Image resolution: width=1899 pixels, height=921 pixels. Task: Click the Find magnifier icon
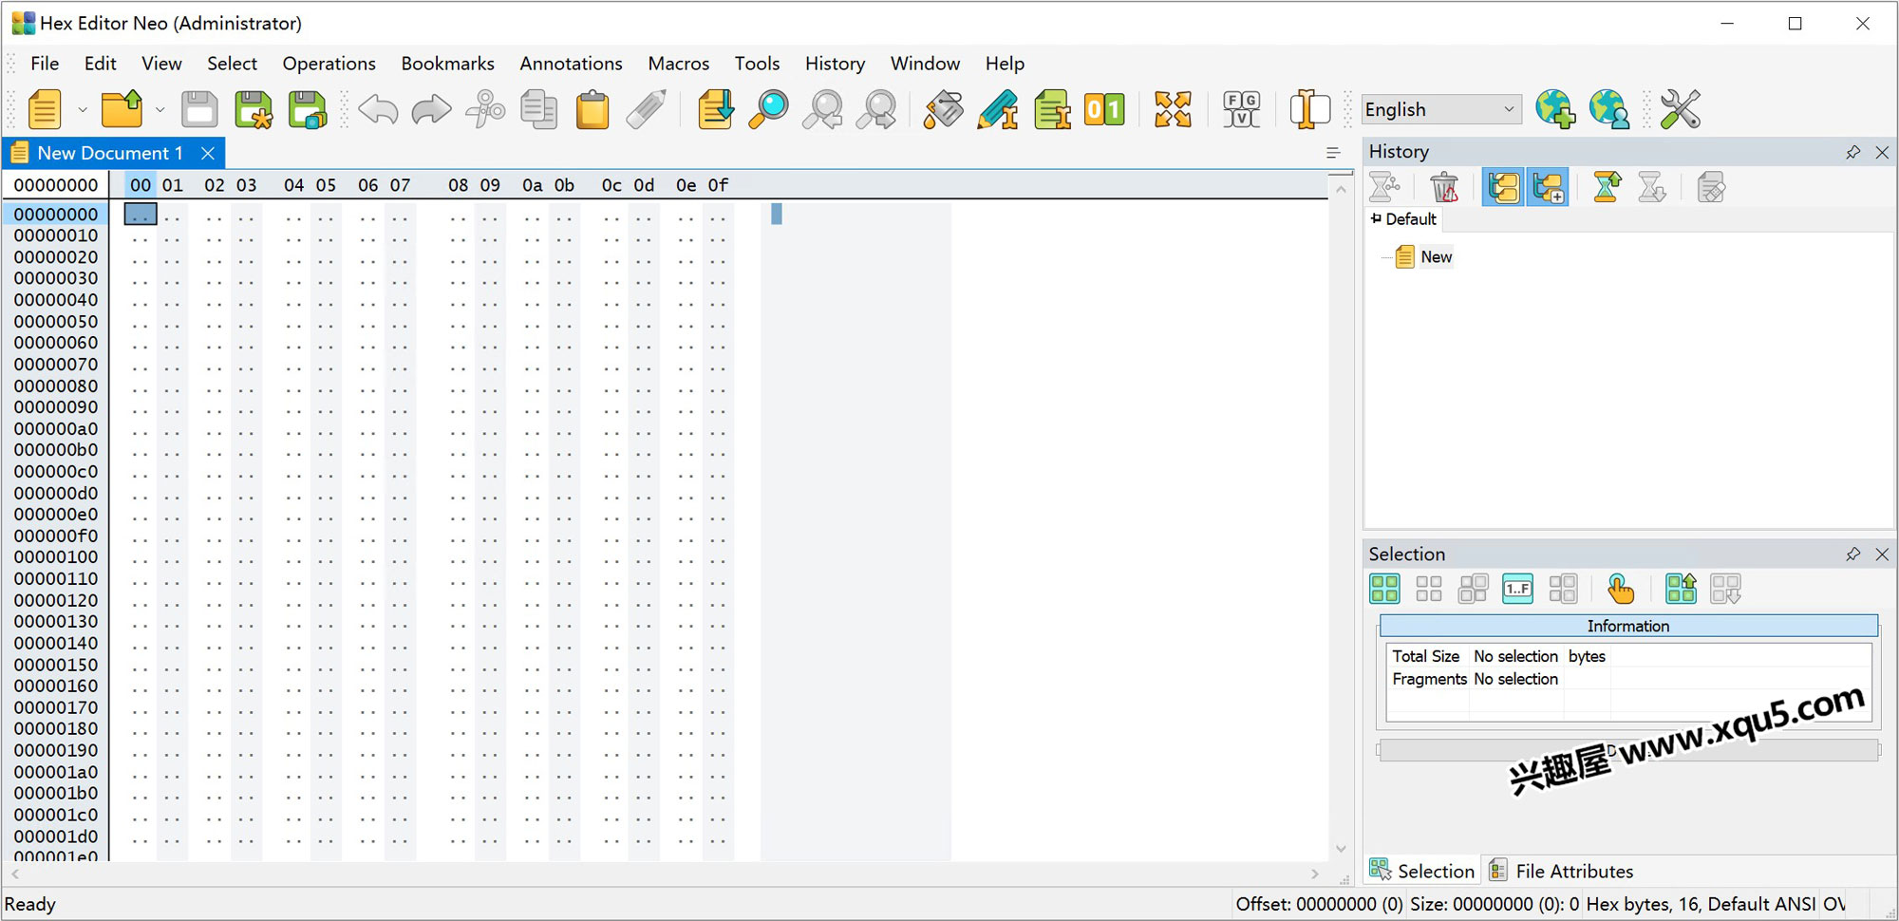coord(769,109)
